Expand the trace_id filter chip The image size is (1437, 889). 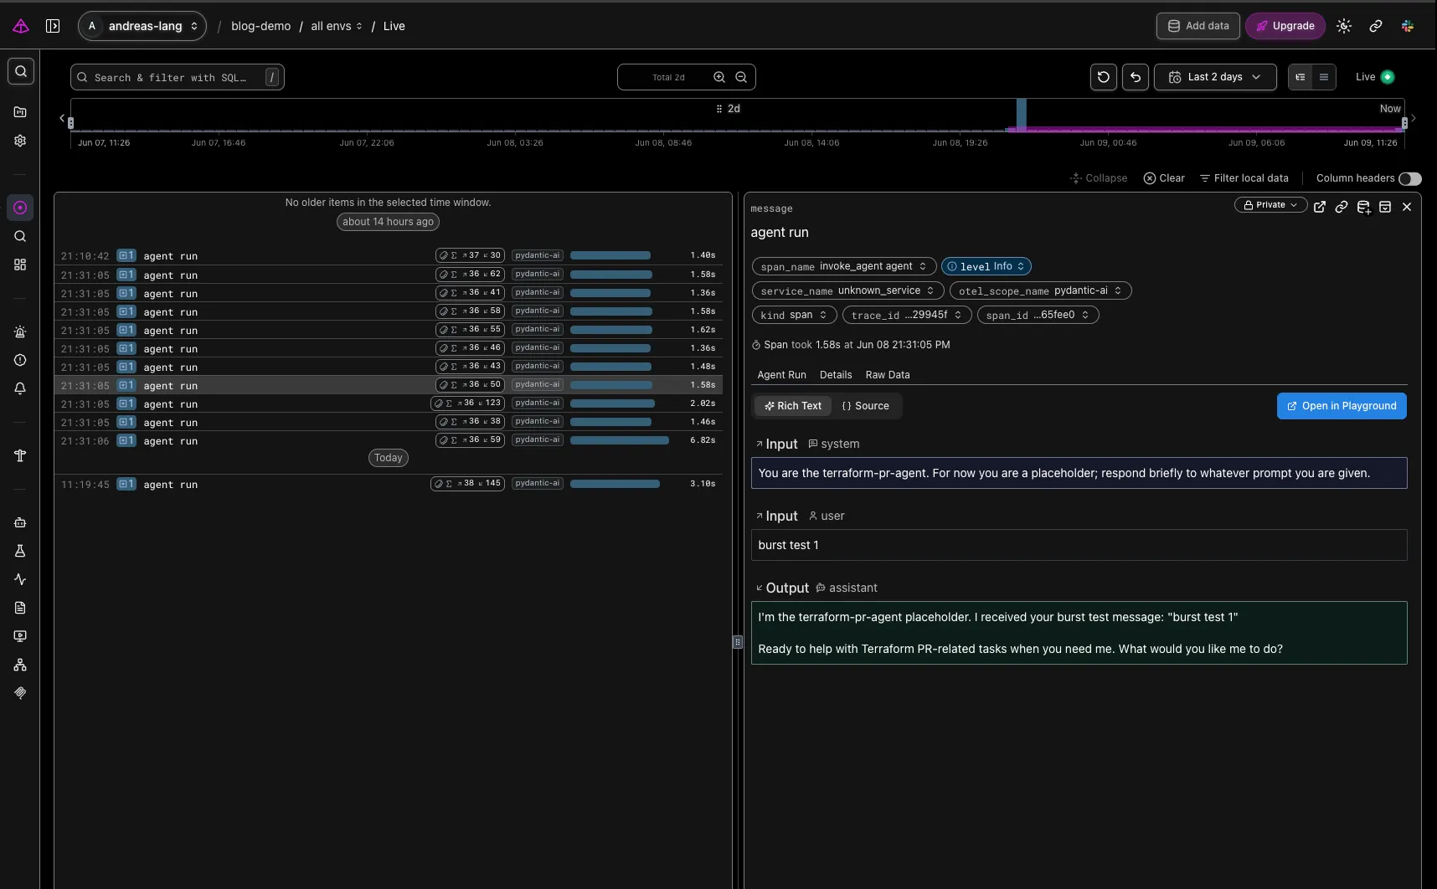907,315
